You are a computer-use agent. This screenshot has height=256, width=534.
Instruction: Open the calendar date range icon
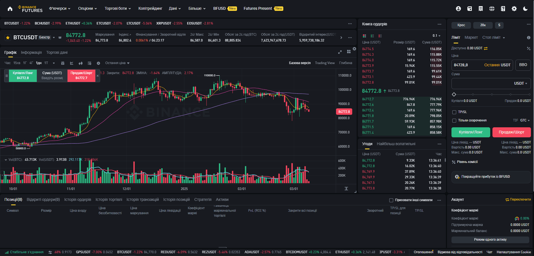(63, 63)
